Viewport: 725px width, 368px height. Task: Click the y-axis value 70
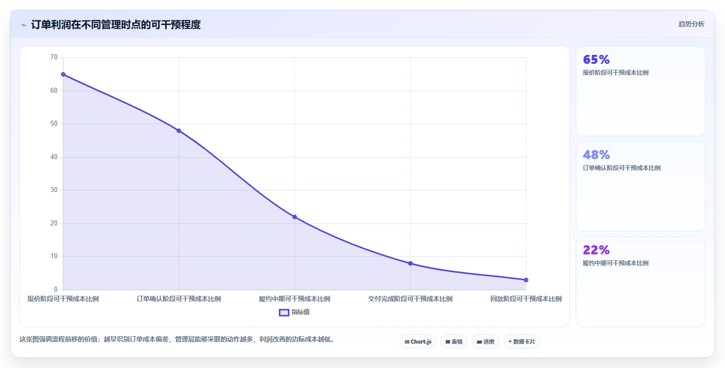54,57
